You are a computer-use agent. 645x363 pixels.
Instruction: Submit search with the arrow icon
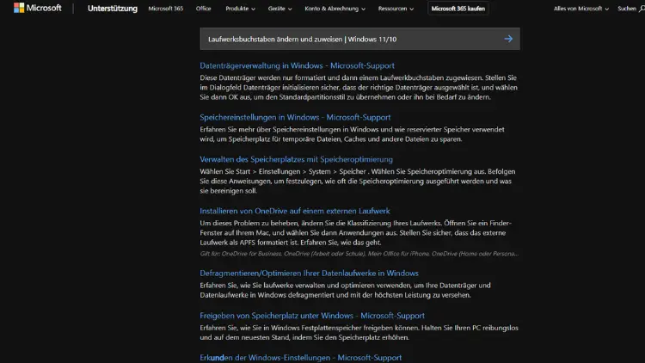[x=508, y=39]
